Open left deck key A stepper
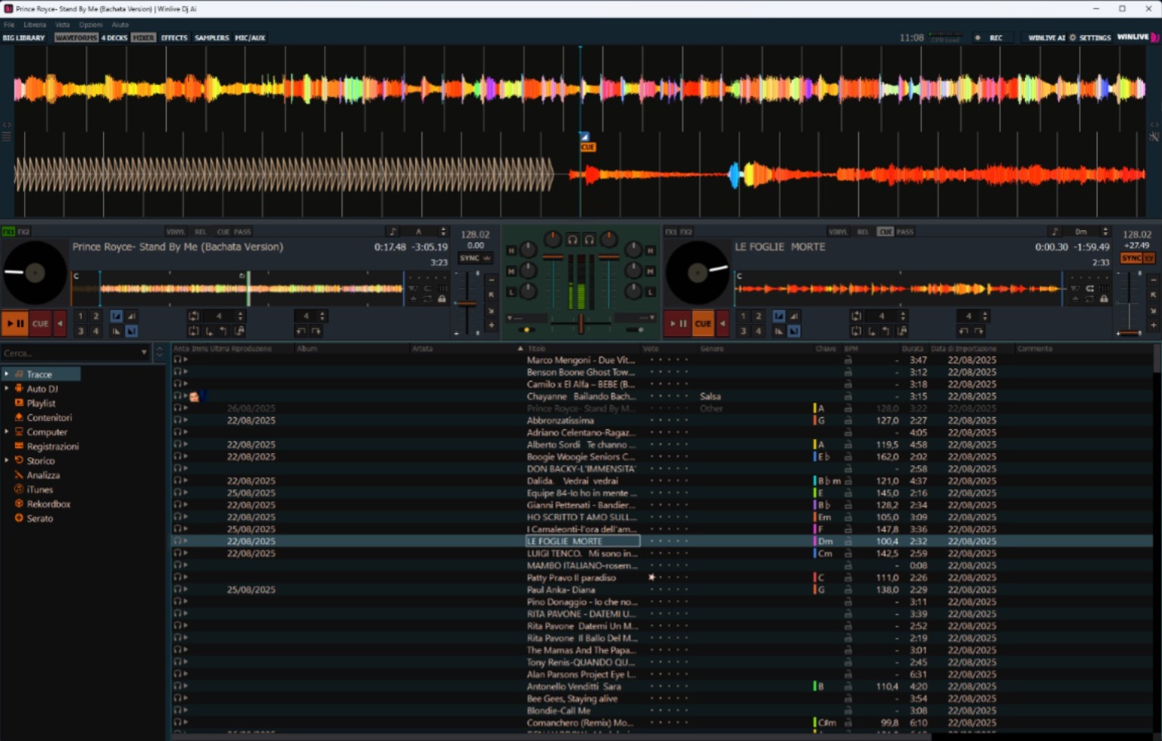 click(443, 232)
